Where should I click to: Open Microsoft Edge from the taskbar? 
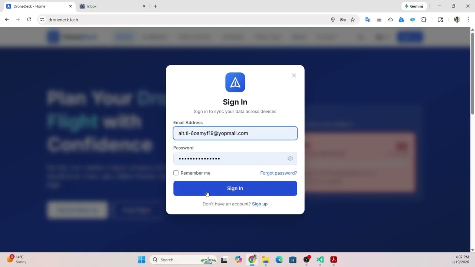279,260
